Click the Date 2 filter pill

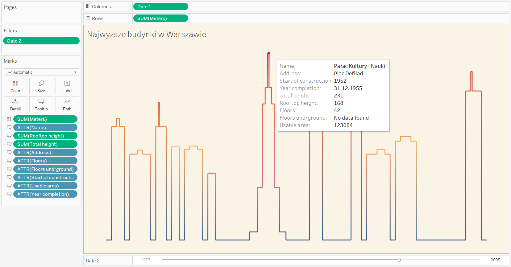(x=41, y=41)
